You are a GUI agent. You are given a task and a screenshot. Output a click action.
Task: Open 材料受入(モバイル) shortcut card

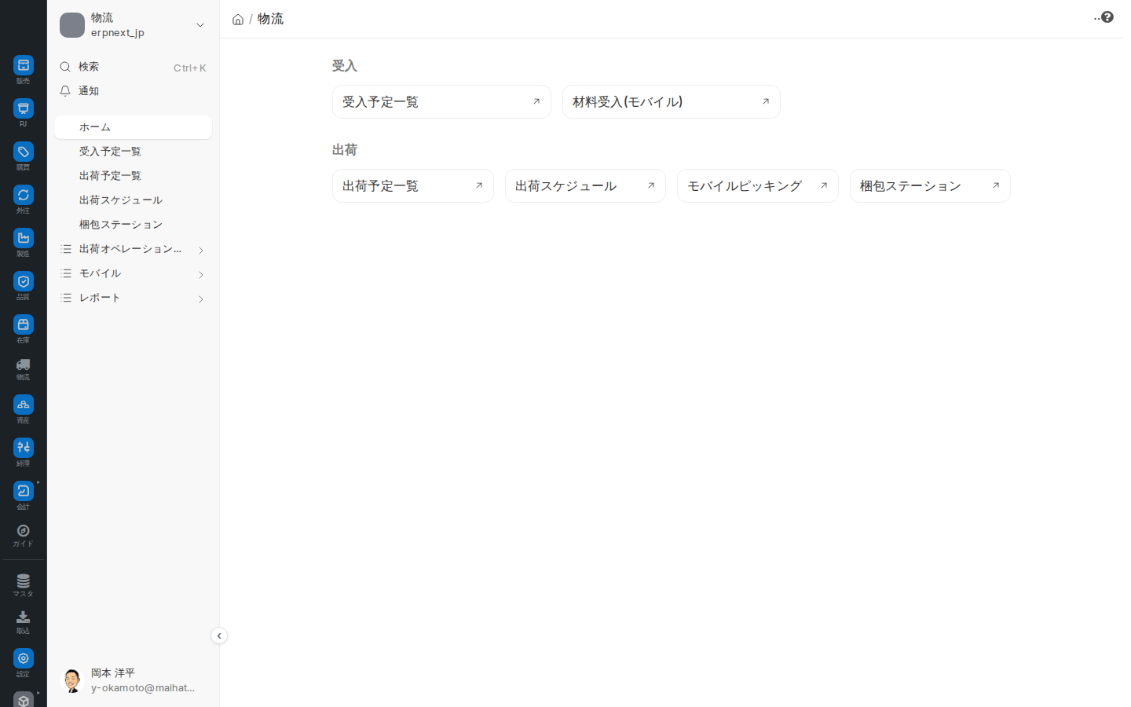pyautogui.click(x=672, y=101)
